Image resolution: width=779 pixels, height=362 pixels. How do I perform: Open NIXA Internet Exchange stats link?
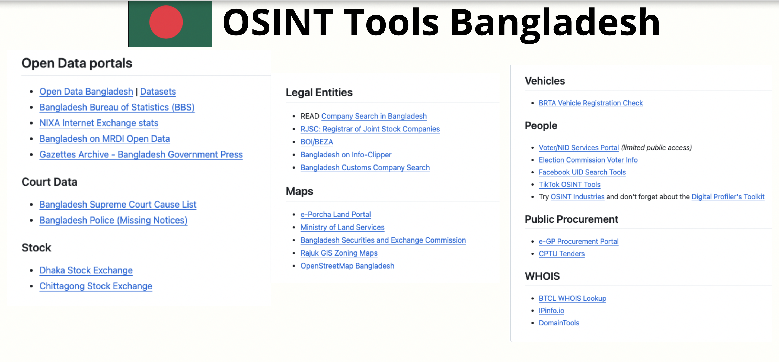(99, 123)
